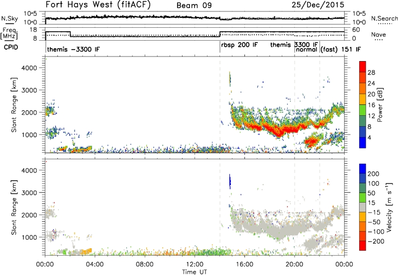Click the blue bottom segment of Power colorbar
This screenshot has height=275, width=398.
pyautogui.click(x=363, y=143)
